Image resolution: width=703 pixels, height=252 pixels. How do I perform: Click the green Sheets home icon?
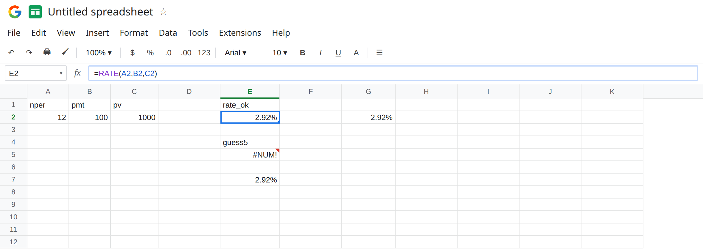35,12
